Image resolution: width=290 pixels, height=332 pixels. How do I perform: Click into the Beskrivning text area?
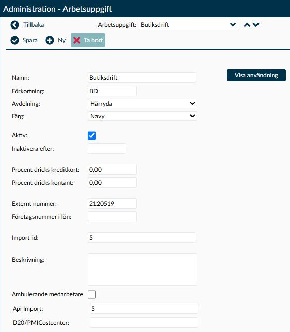coord(142,269)
